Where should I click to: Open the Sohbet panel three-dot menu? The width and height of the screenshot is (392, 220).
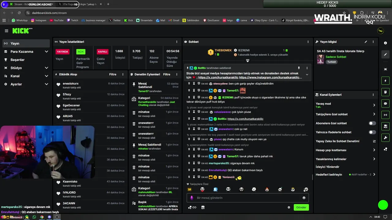coord(308,42)
